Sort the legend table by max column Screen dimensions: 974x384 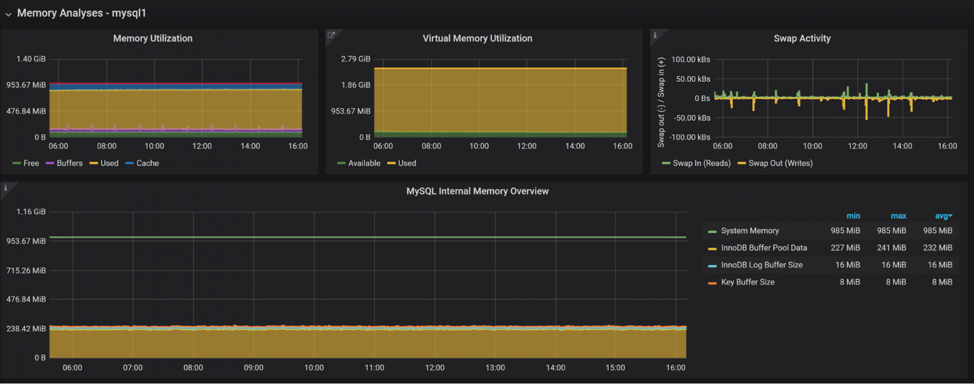click(899, 215)
